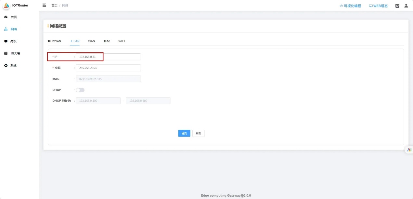413x199 pixels.
Task: Click the floating Ai assistant icon
Action: 409,150
